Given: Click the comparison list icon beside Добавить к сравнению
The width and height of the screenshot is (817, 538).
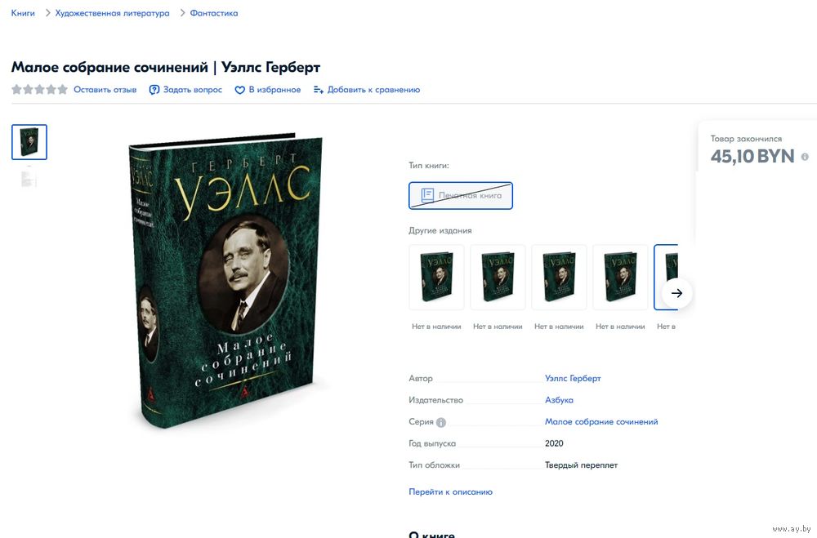Looking at the screenshot, I should (x=319, y=90).
